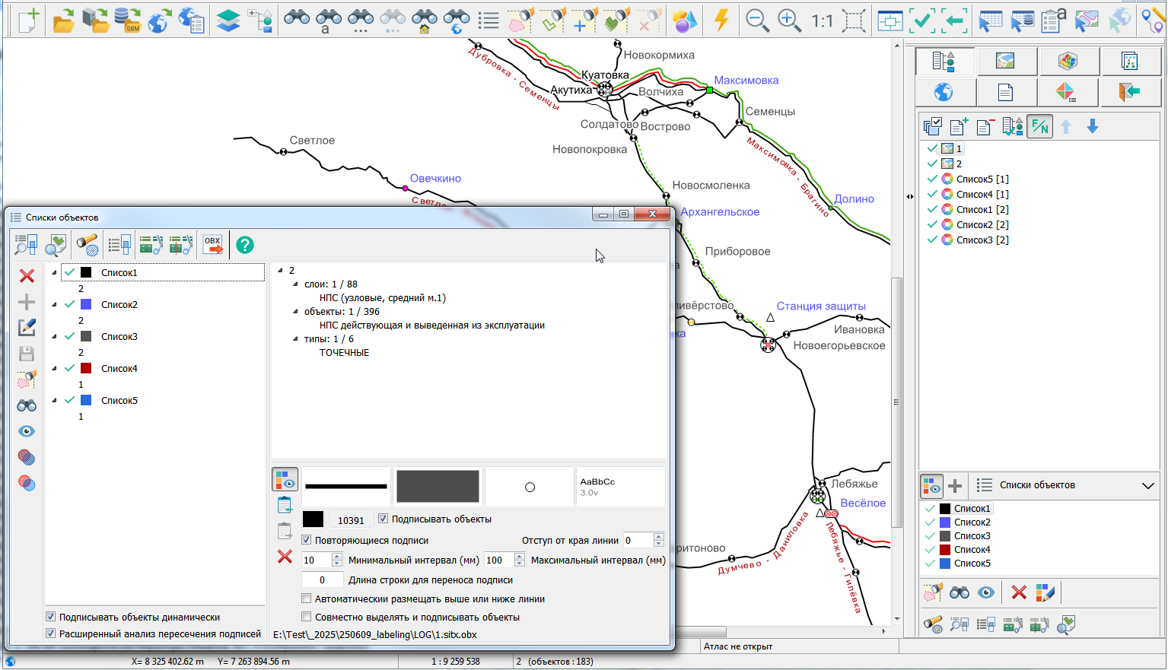Click the lightning bolt toolbar icon
The height and width of the screenshot is (670, 1168).
(x=721, y=21)
